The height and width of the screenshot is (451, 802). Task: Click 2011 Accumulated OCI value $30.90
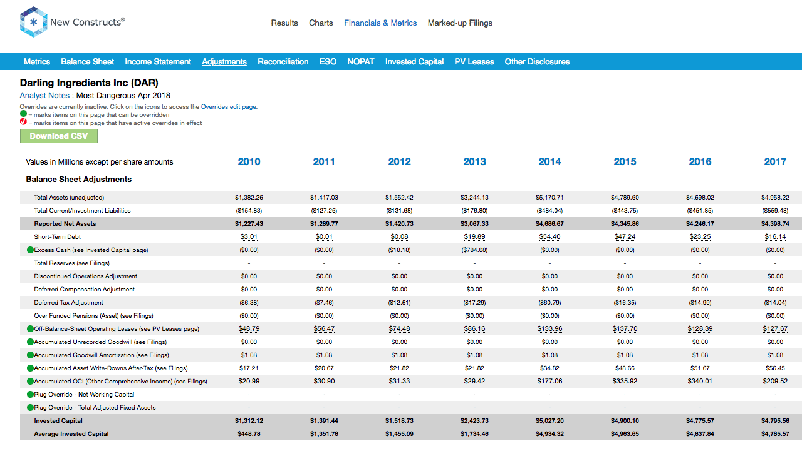click(324, 382)
